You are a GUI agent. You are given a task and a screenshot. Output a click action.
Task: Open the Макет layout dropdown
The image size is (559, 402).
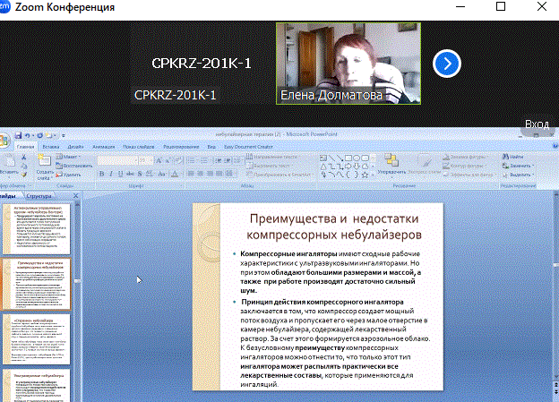[x=68, y=157]
